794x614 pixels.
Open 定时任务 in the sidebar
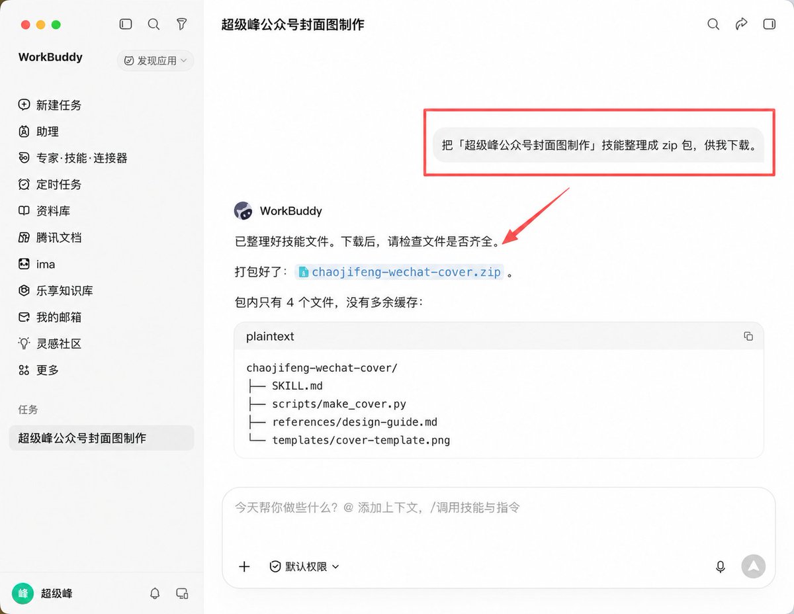[x=50, y=185]
